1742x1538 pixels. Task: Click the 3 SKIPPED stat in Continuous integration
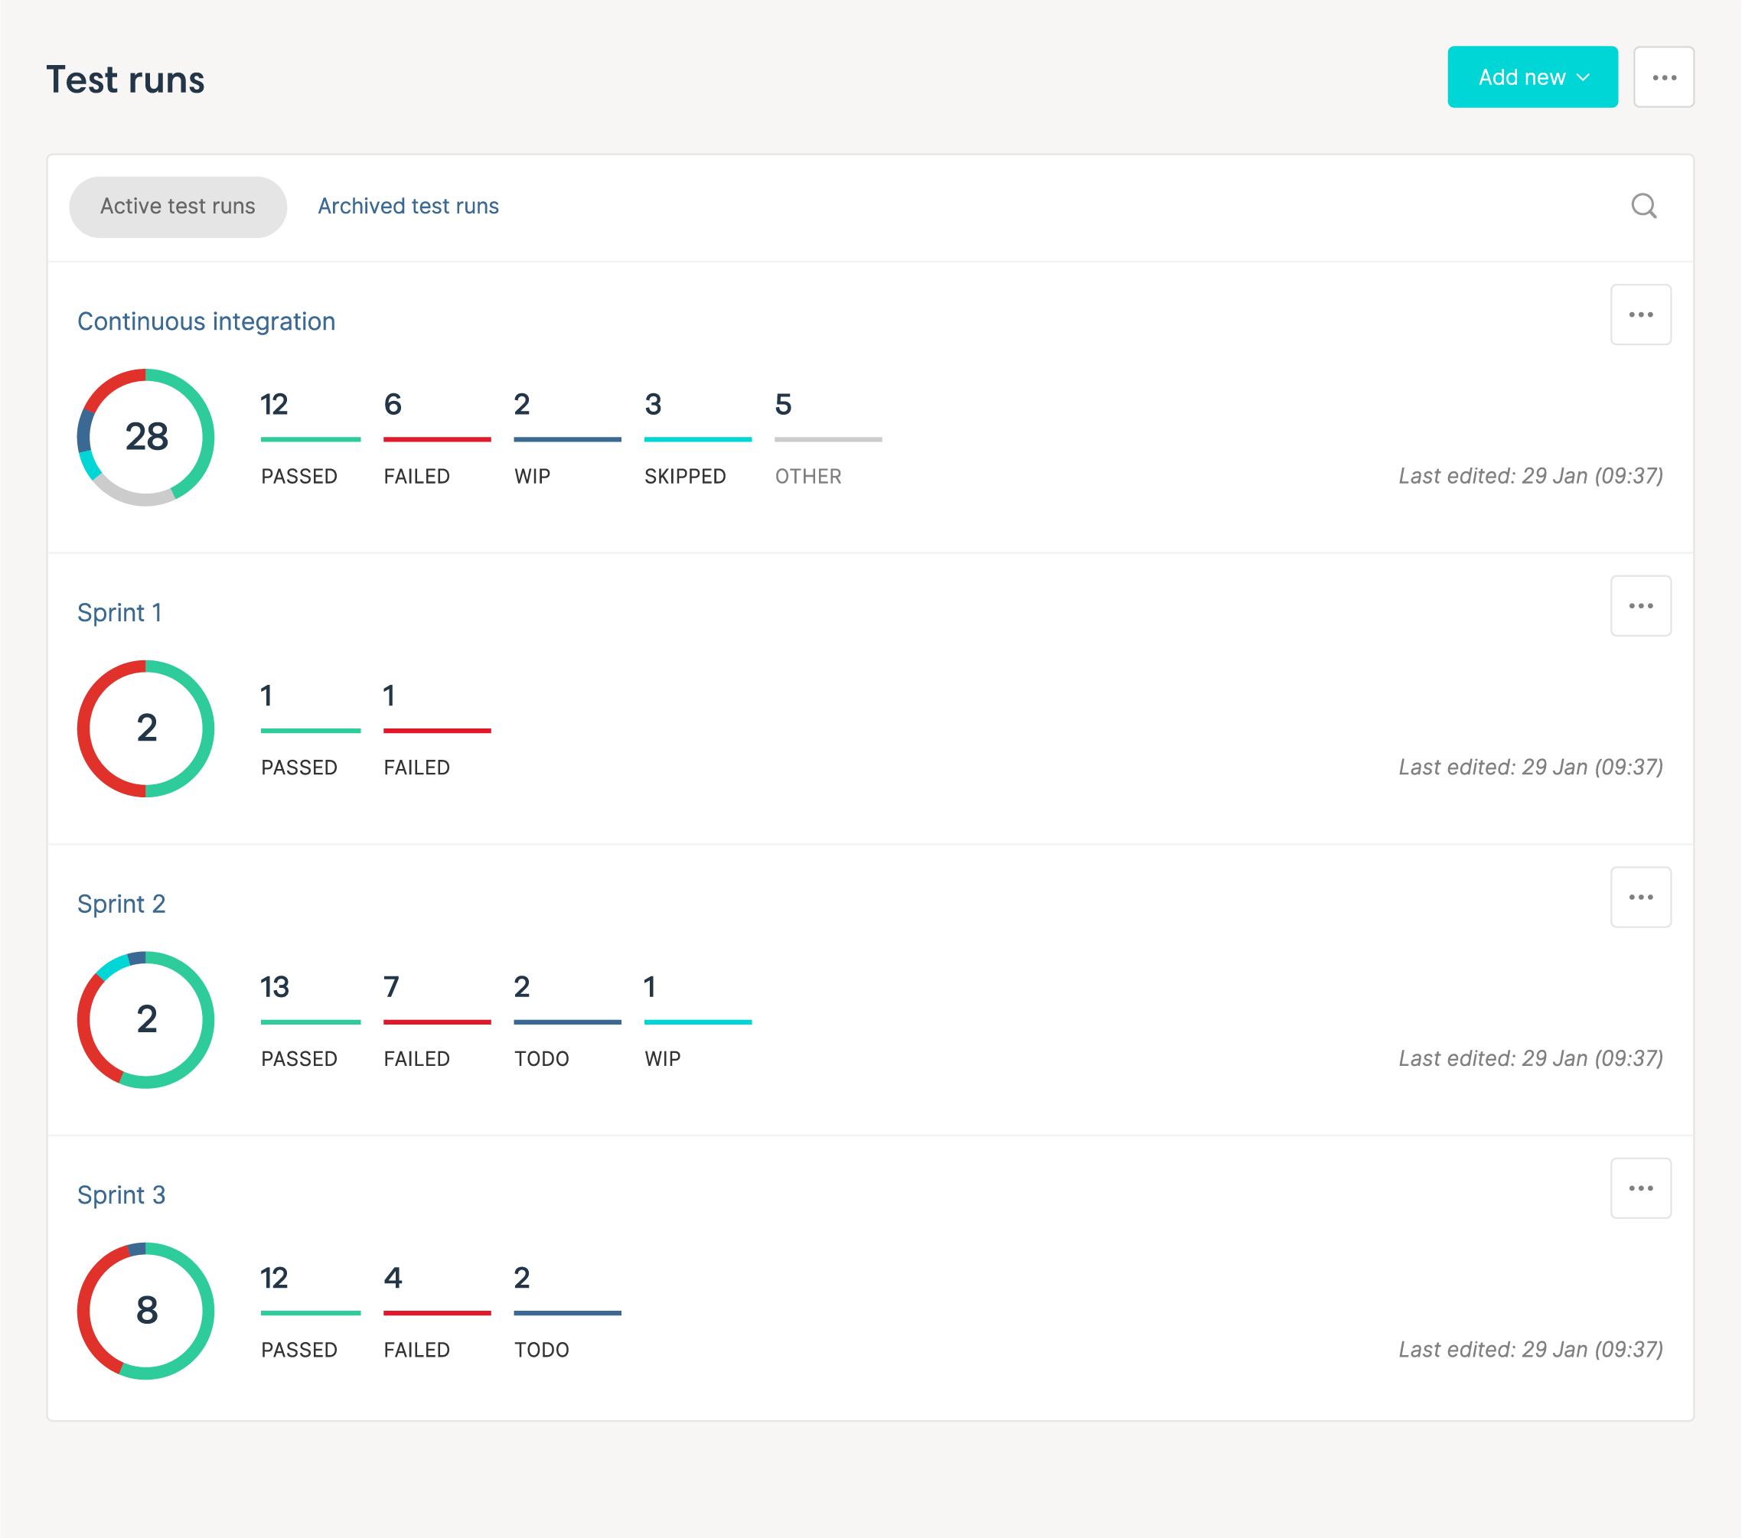[x=696, y=438]
